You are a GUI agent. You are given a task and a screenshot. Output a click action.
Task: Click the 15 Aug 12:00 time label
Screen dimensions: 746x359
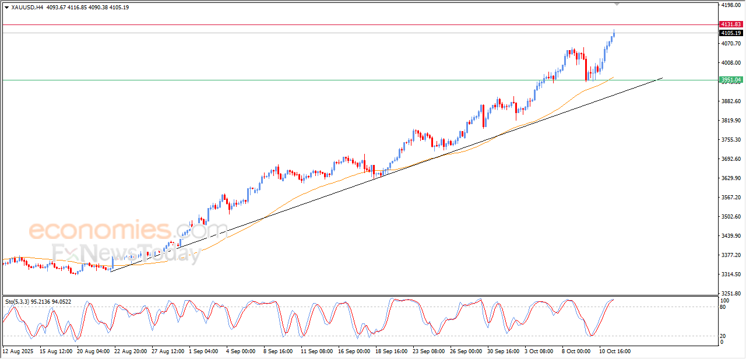pos(56,351)
